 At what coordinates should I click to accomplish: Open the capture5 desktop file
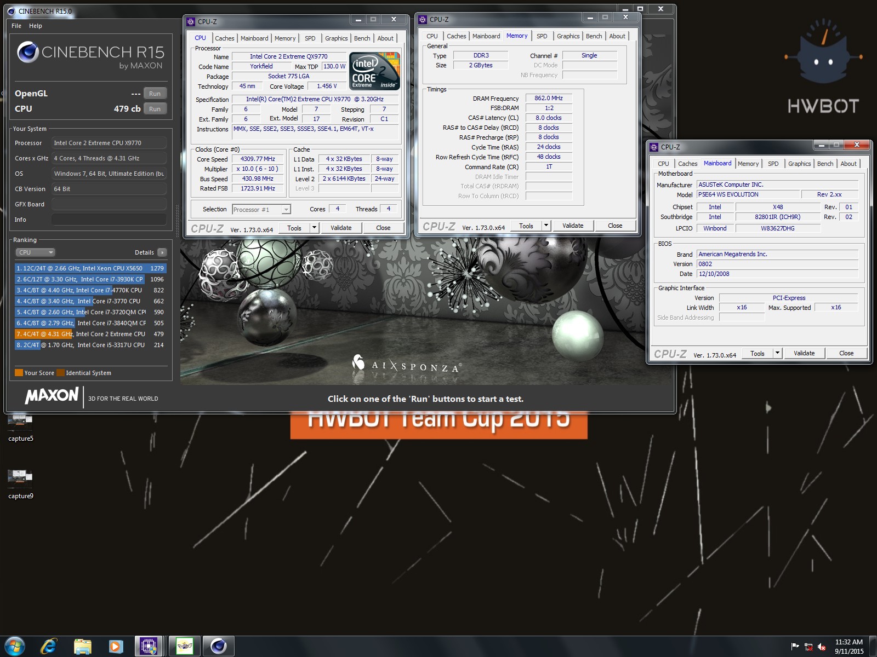pyautogui.click(x=21, y=428)
